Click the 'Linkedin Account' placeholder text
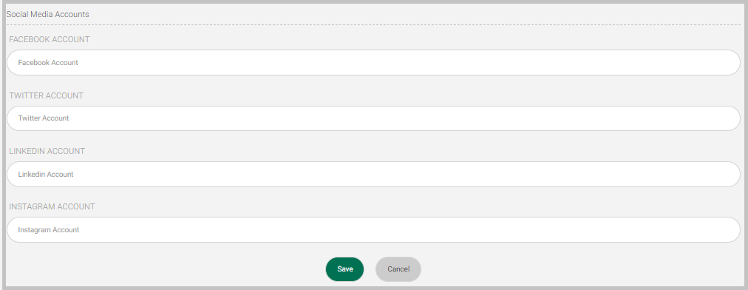Screen dimensions: 748x290 [46, 175]
